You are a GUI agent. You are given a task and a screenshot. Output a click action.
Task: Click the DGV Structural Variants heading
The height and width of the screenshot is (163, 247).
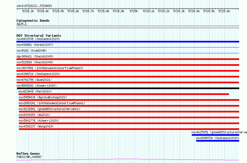(x=39, y=36)
